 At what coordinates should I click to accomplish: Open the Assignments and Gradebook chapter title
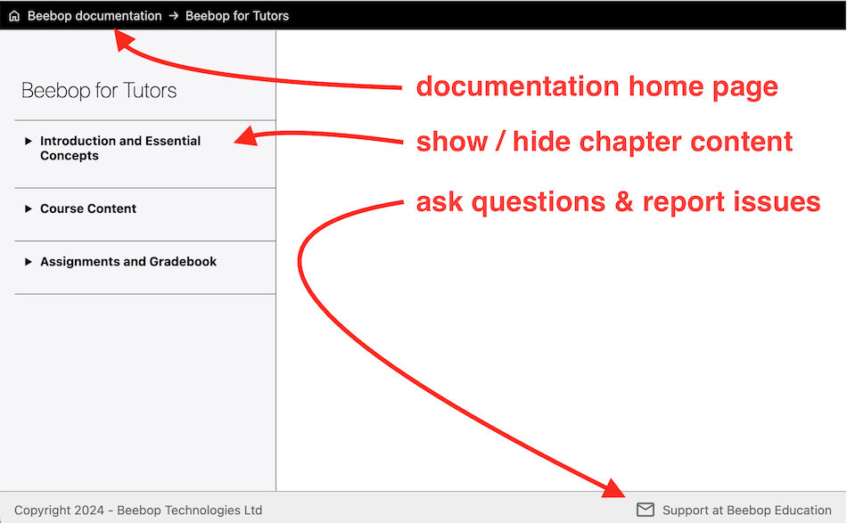click(x=128, y=262)
